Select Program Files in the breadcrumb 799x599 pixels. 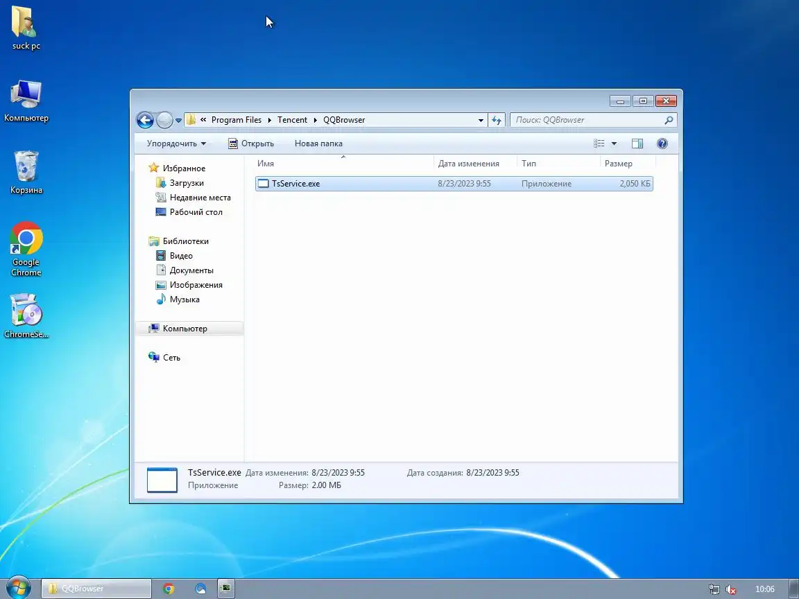point(237,120)
